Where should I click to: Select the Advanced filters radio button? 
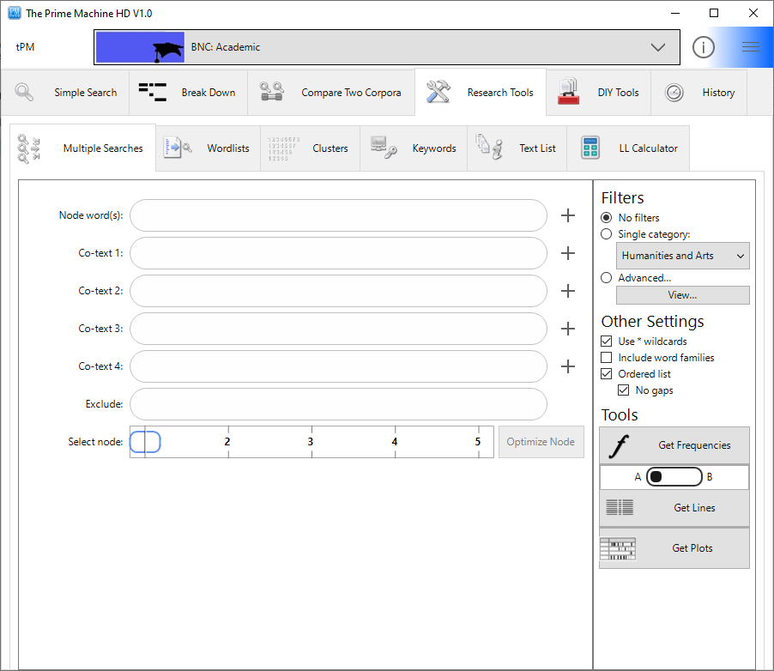tap(606, 277)
